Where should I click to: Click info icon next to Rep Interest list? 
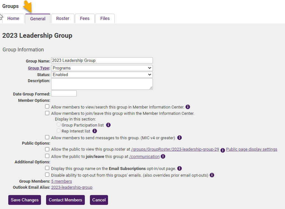click(x=95, y=131)
